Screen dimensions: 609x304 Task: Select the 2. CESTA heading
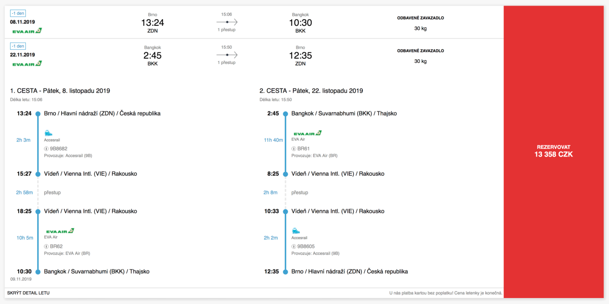click(x=311, y=91)
